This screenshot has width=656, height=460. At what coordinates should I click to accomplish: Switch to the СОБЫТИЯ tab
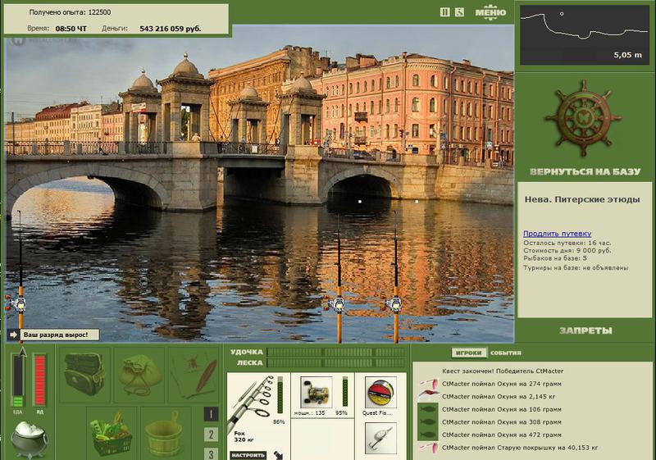(x=505, y=353)
